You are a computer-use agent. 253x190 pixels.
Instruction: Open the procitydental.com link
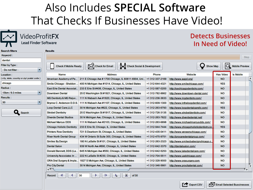click(x=186, y=165)
